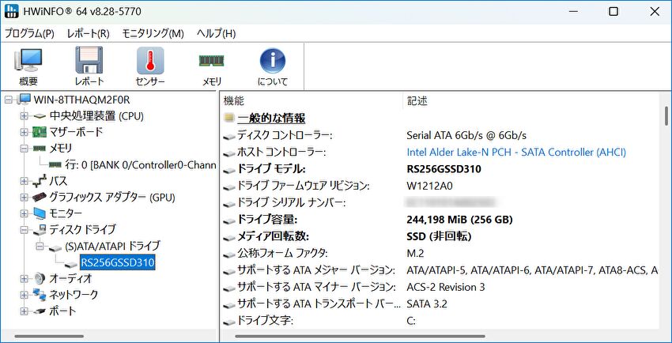Click the SSD (非回転) value
Screen dimensions: 672x343
pyautogui.click(x=439, y=237)
